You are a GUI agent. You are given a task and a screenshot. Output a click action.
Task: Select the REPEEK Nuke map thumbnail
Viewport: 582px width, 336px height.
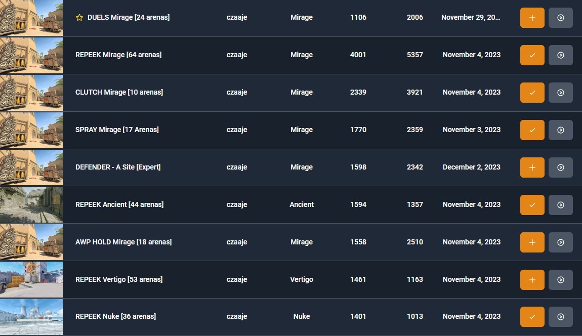[x=31, y=317]
